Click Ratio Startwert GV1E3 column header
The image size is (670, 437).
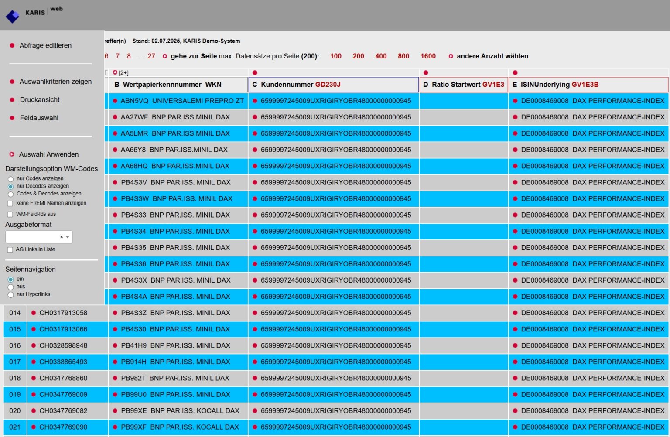pyautogui.click(x=464, y=85)
